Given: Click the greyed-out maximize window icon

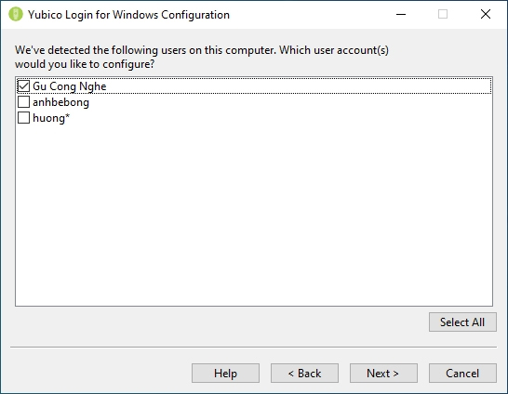Looking at the screenshot, I should coord(443,14).
